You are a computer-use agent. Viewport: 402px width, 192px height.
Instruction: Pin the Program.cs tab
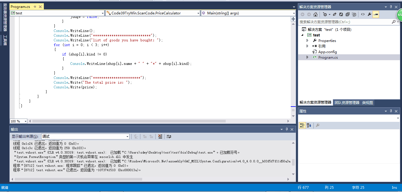35,6
